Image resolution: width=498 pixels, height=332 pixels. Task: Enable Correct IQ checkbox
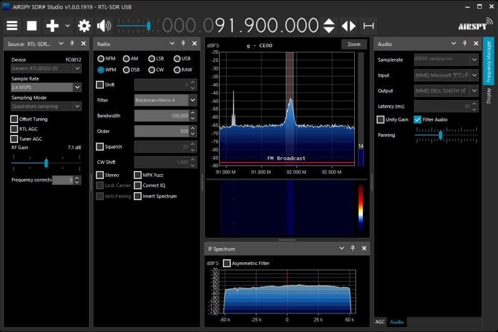[138, 185]
